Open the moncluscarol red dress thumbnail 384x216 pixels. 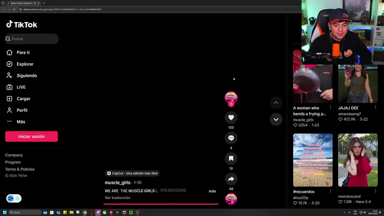(358, 160)
